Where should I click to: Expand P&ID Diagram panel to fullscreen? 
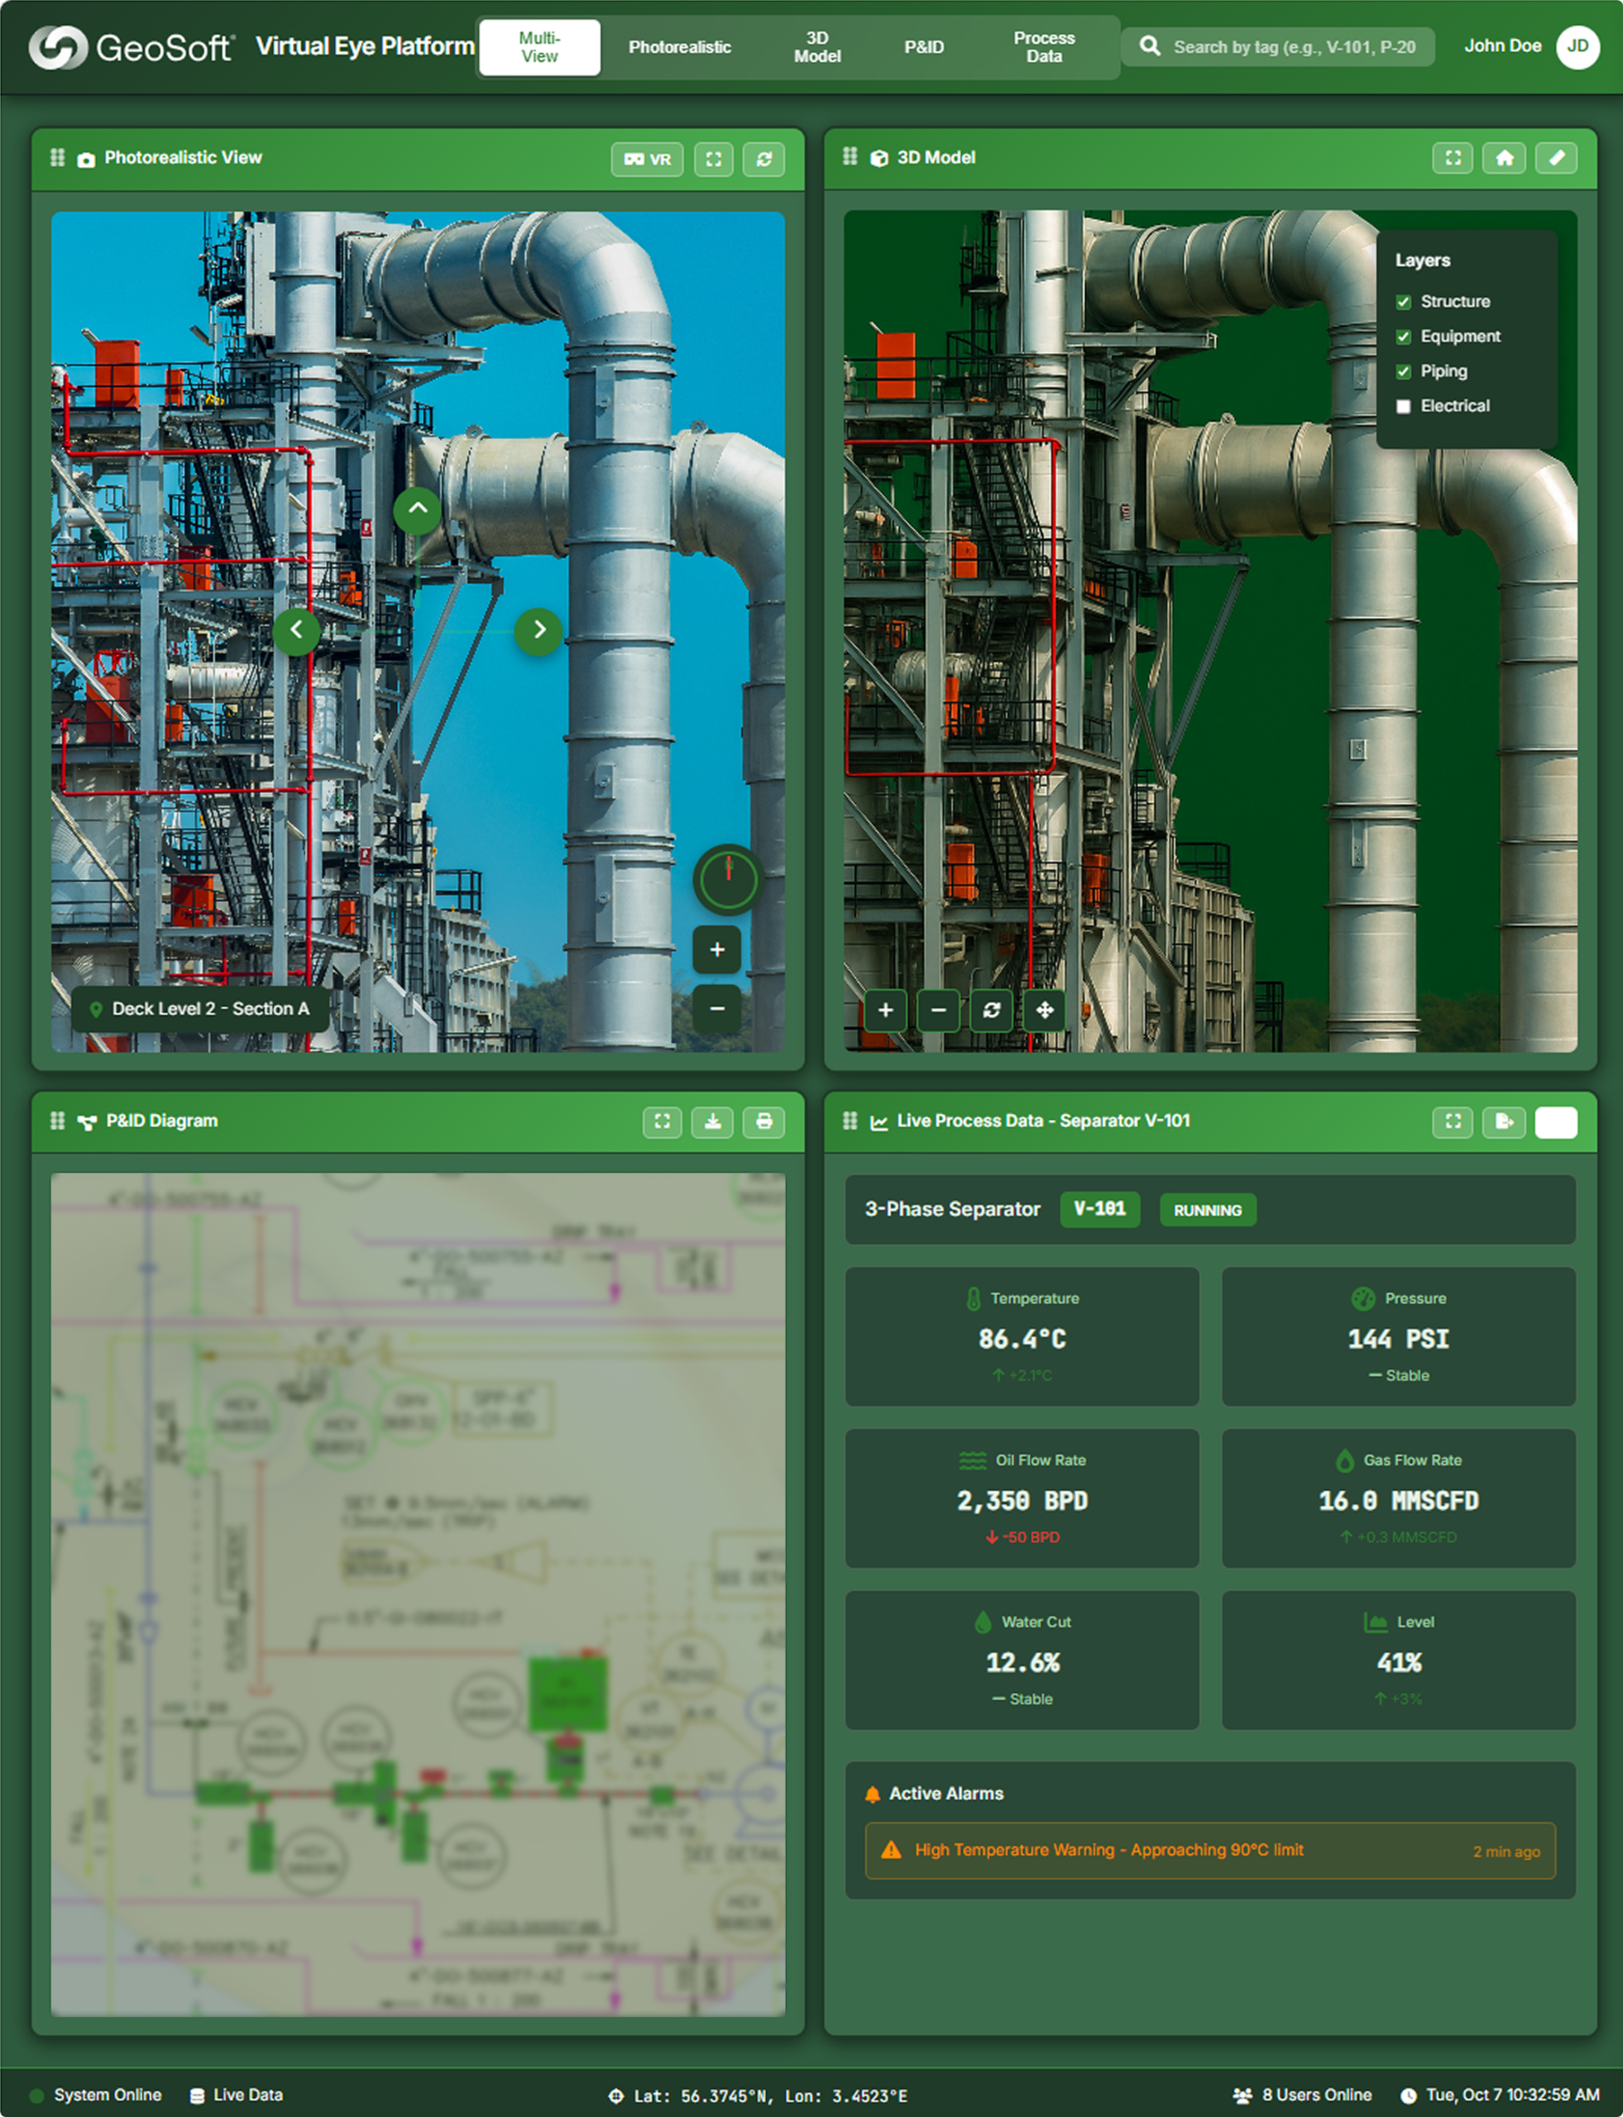662,1121
